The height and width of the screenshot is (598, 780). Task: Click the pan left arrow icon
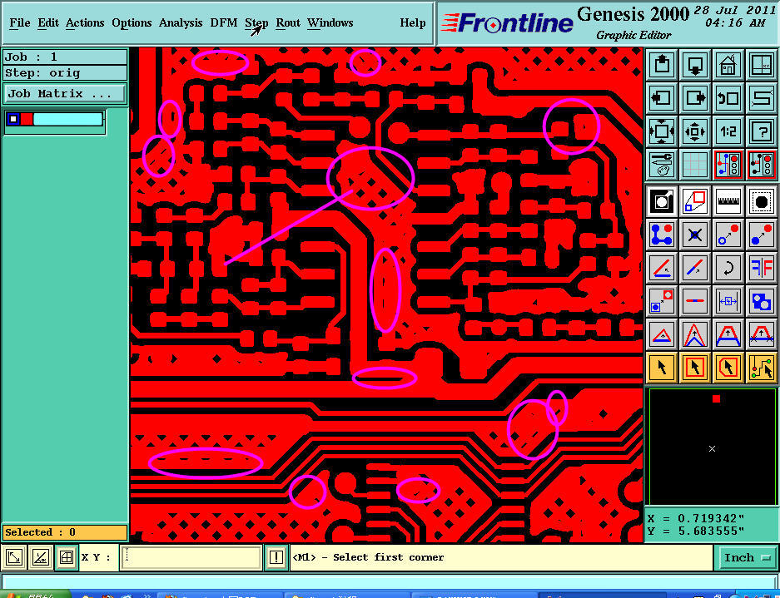coord(662,98)
